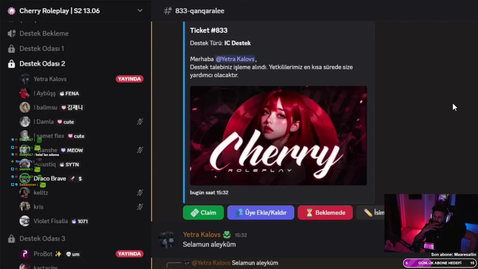Open Yetra Kalovs avatar in the chat message

coord(167,239)
